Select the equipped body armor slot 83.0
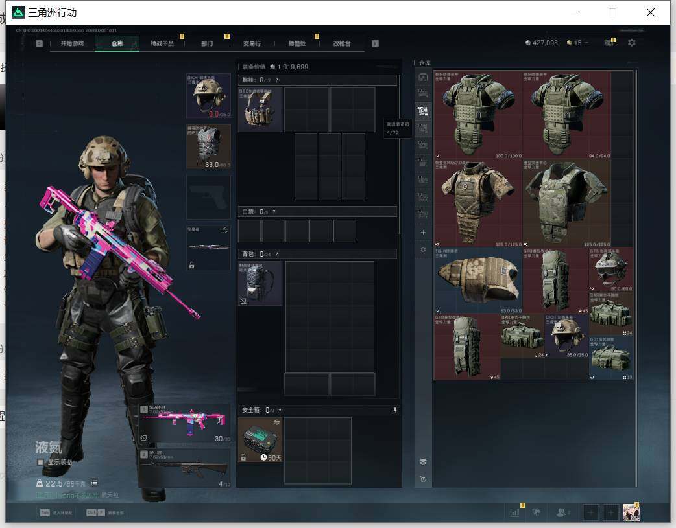 (209, 146)
